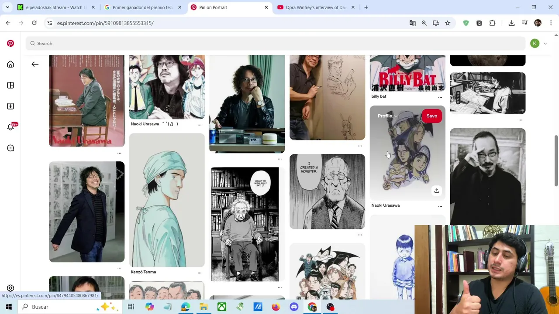Image resolution: width=559 pixels, height=314 pixels.
Task: Open the media controls music icon
Action: 524,23
